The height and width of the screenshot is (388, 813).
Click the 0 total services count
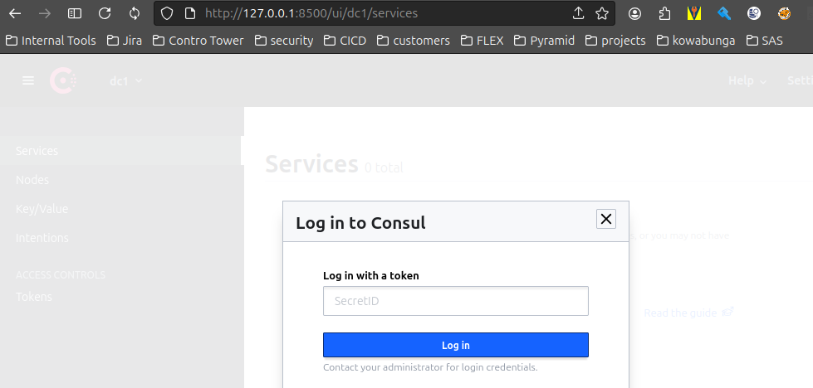(384, 167)
